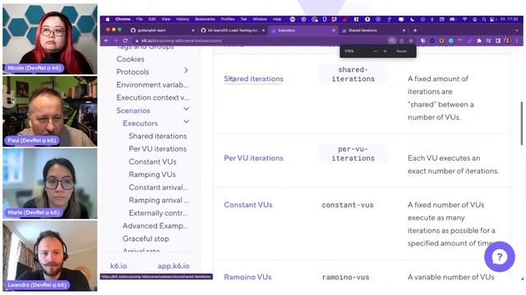Follow the Shared iterations table link
This screenshot has height=295, width=526.
pos(254,79)
